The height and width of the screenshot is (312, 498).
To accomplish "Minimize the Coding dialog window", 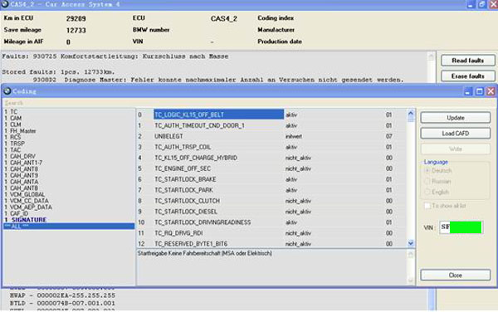I will 468,91.
